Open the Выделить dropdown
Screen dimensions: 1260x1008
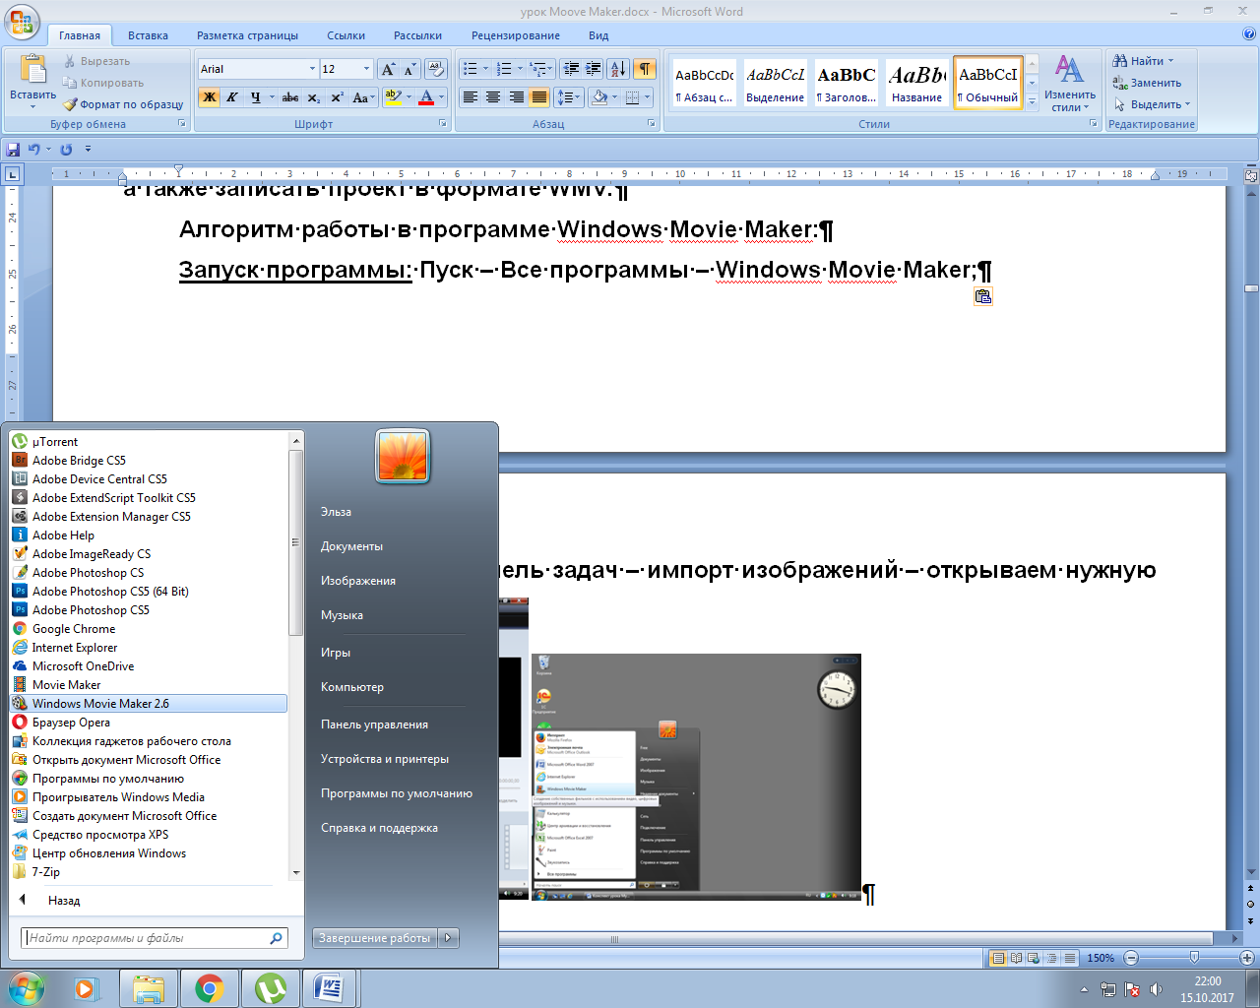1152,104
